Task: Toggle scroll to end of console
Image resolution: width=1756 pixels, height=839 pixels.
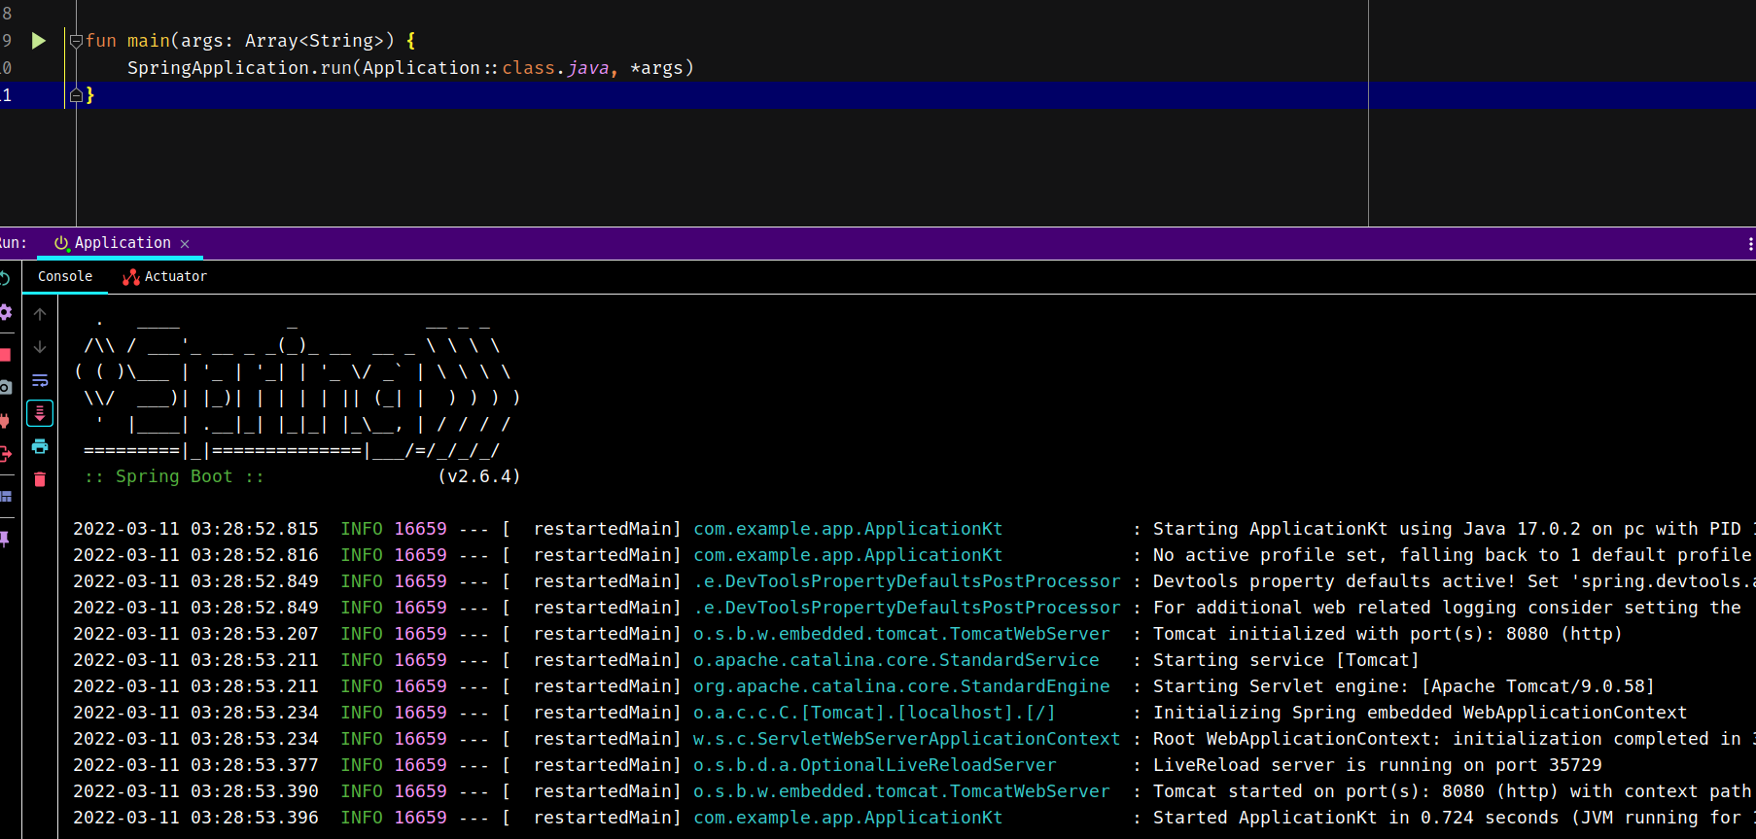Action: (x=40, y=413)
